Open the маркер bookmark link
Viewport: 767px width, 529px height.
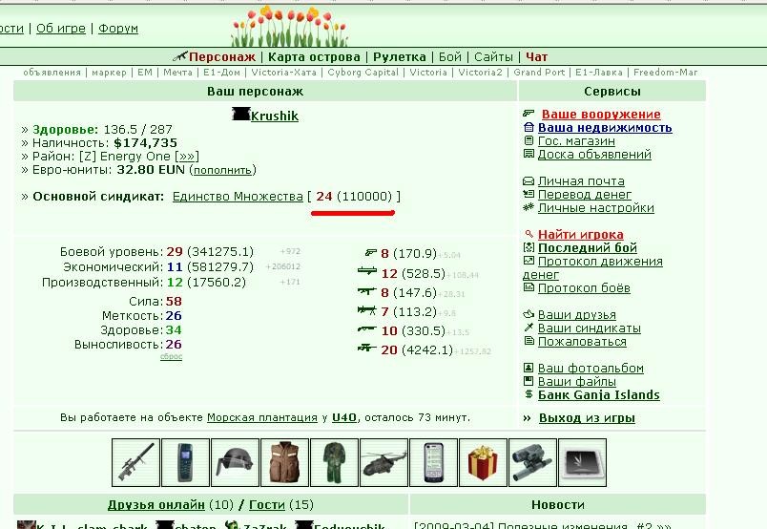pos(109,73)
